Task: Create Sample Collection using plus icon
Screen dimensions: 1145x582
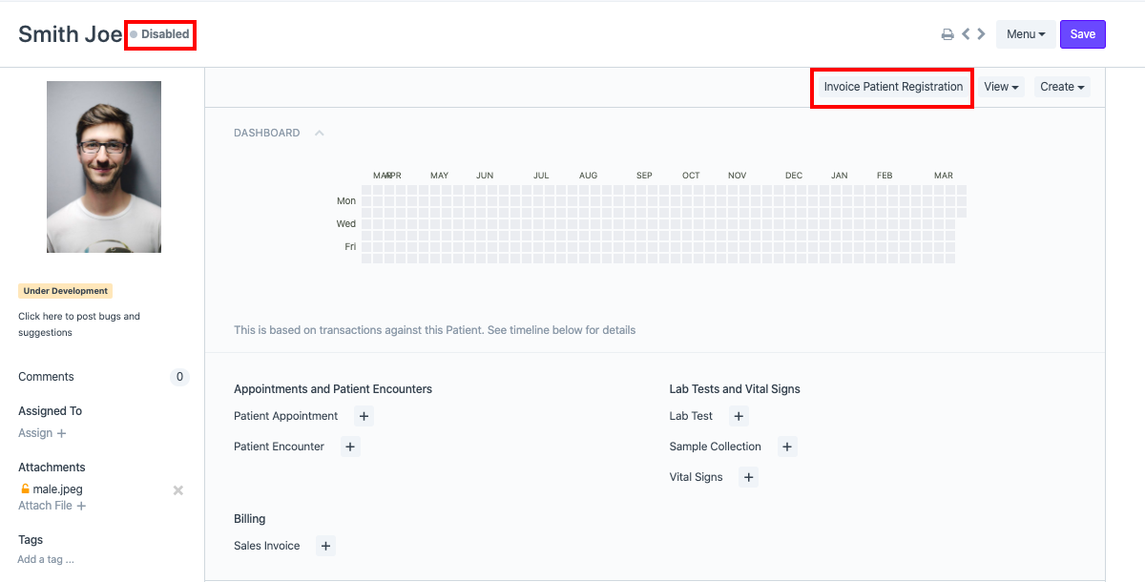Action: pos(787,447)
